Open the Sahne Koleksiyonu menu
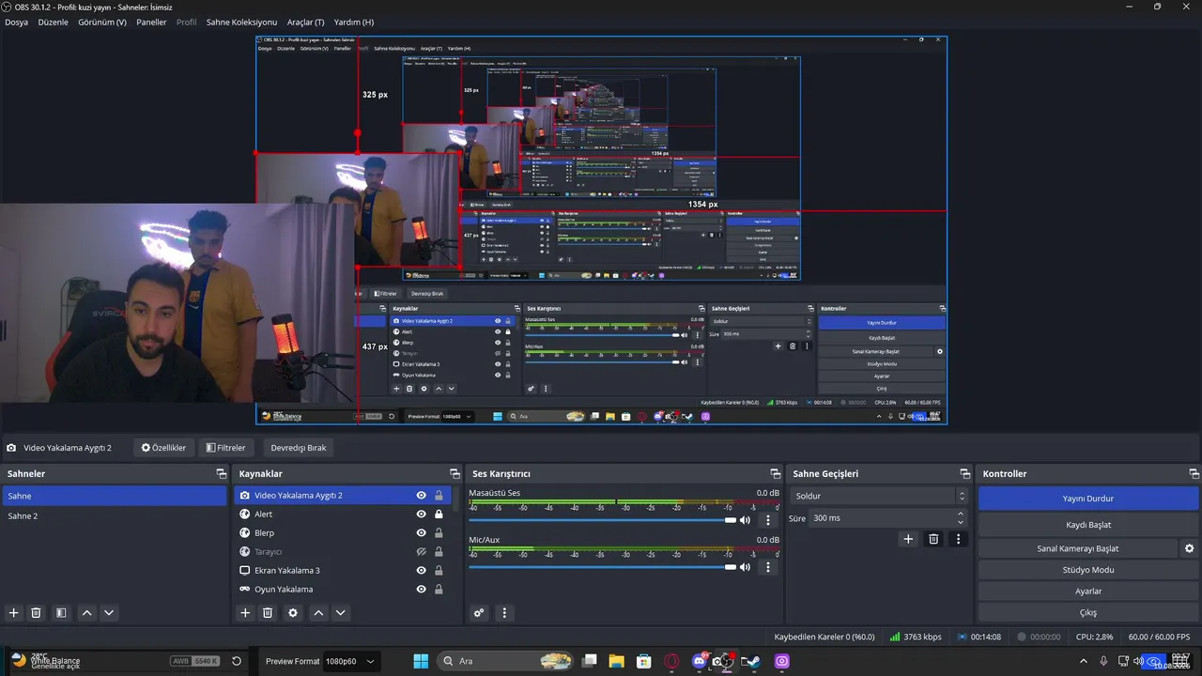Screen dimensions: 1202x676 (x=241, y=22)
